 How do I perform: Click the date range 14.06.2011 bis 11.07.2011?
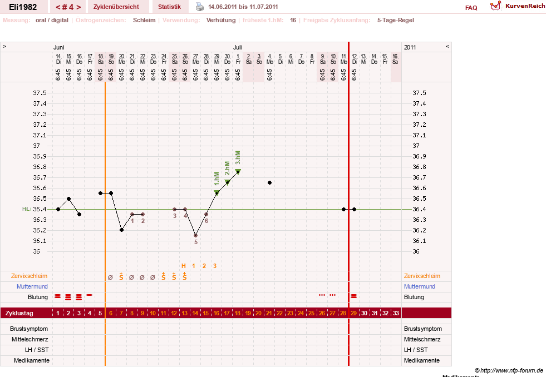243,7
